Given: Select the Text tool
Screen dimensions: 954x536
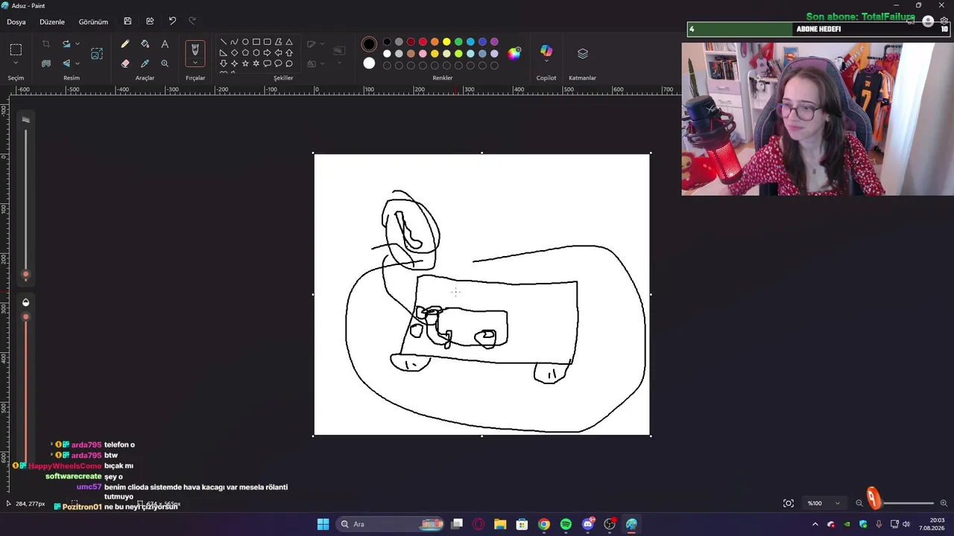Looking at the screenshot, I should coord(165,45).
